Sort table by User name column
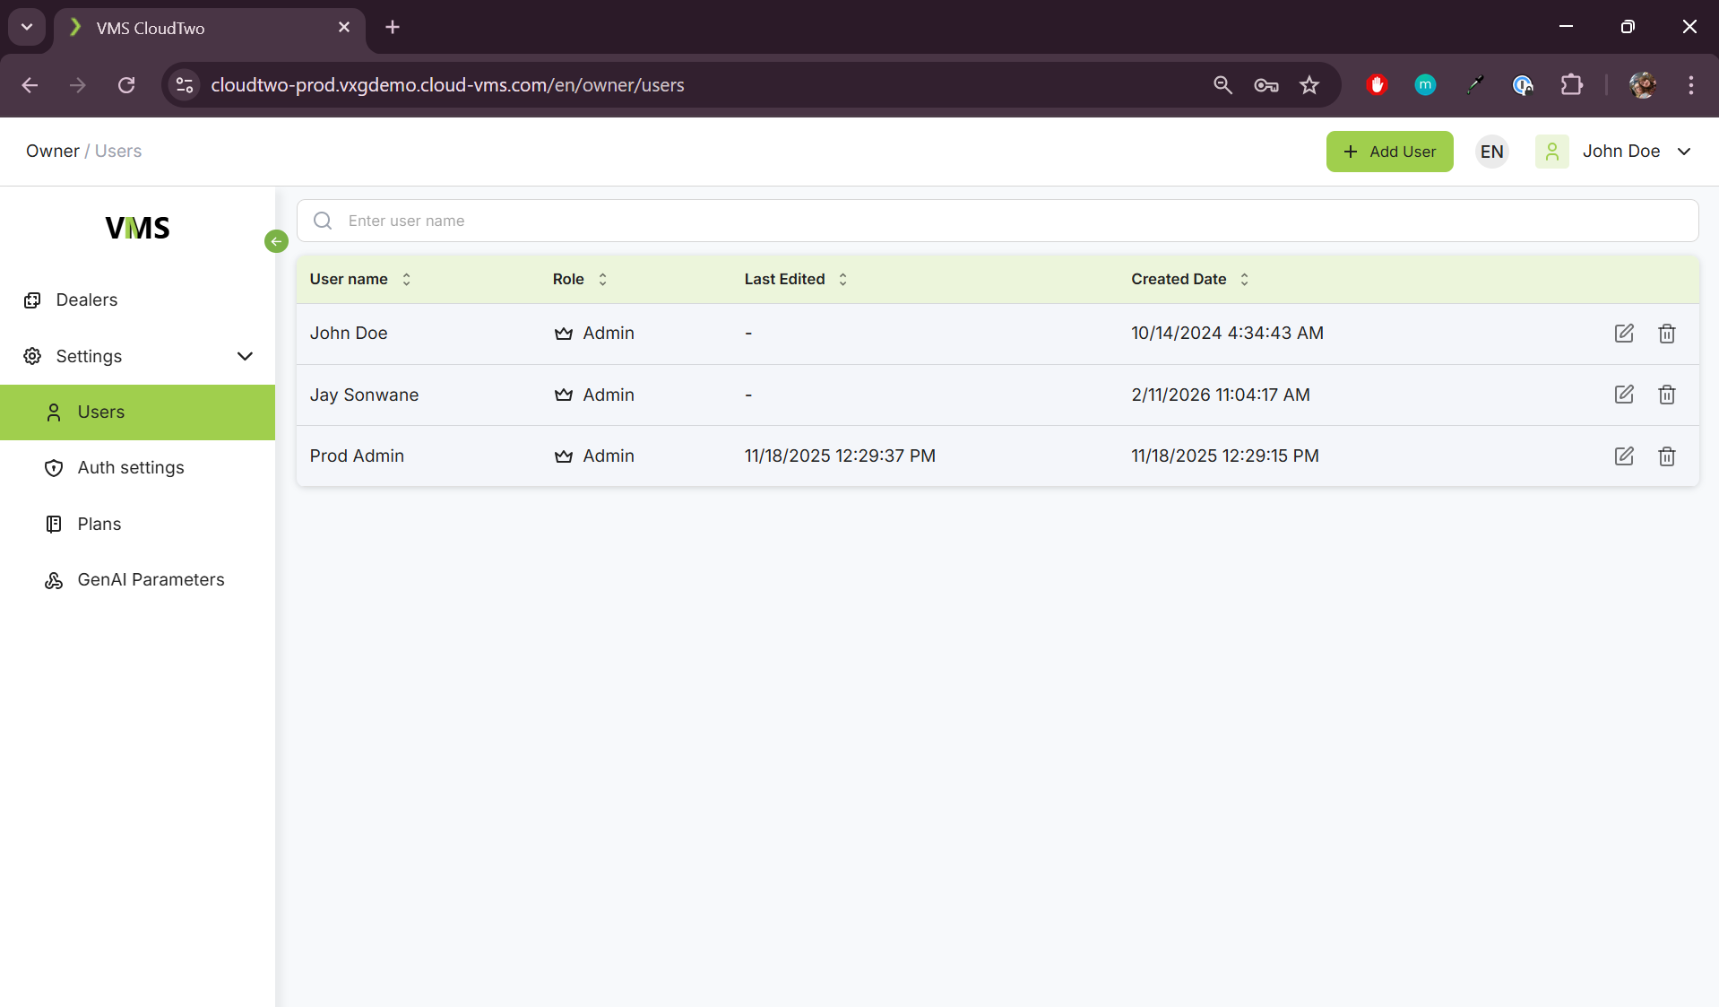This screenshot has width=1719, height=1007. [406, 279]
